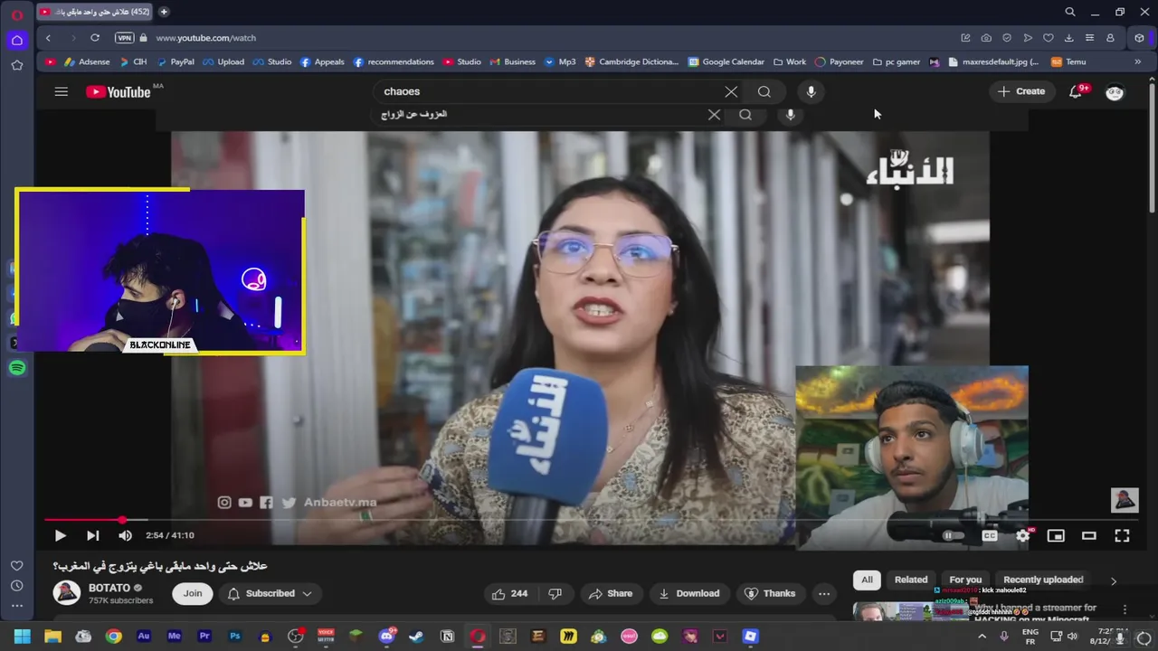The image size is (1158, 651).
Task: Open Spotify in the Opera sidebar
Action: click(17, 368)
